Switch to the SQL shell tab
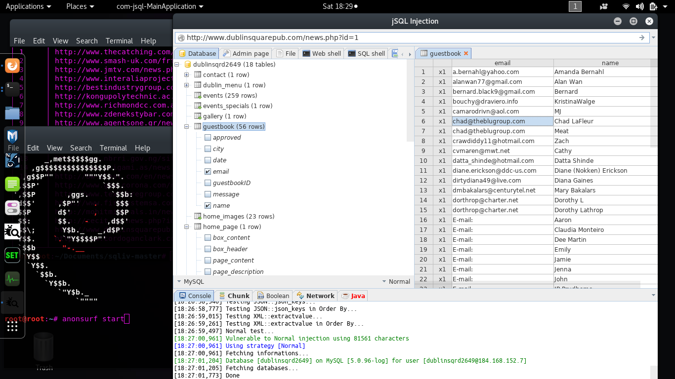The image size is (675, 379). [366, 53]
